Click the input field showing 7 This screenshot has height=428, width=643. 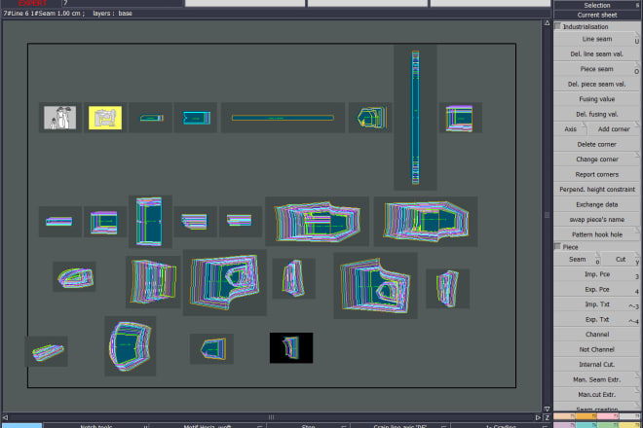(122, 3)
